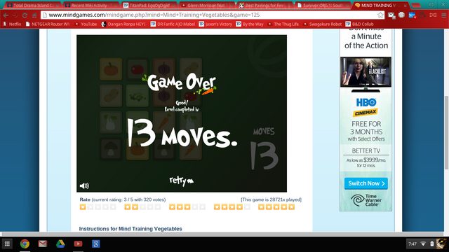Viewport: 449px width, 252px height.
Task: Open the Chrome menu hamburger icon
Action: (443, 15)
